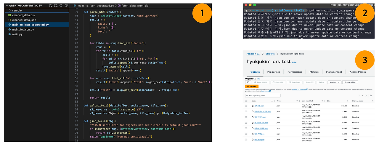Viewport: 379px width, 158px height.
Task: Open the 구주-중동-CIS 지역.json object link
Action: (x=263, y=111)
